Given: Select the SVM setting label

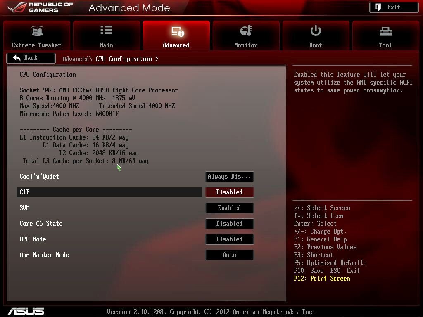Looking at the screenshot, I should click(x=24, y=208).
